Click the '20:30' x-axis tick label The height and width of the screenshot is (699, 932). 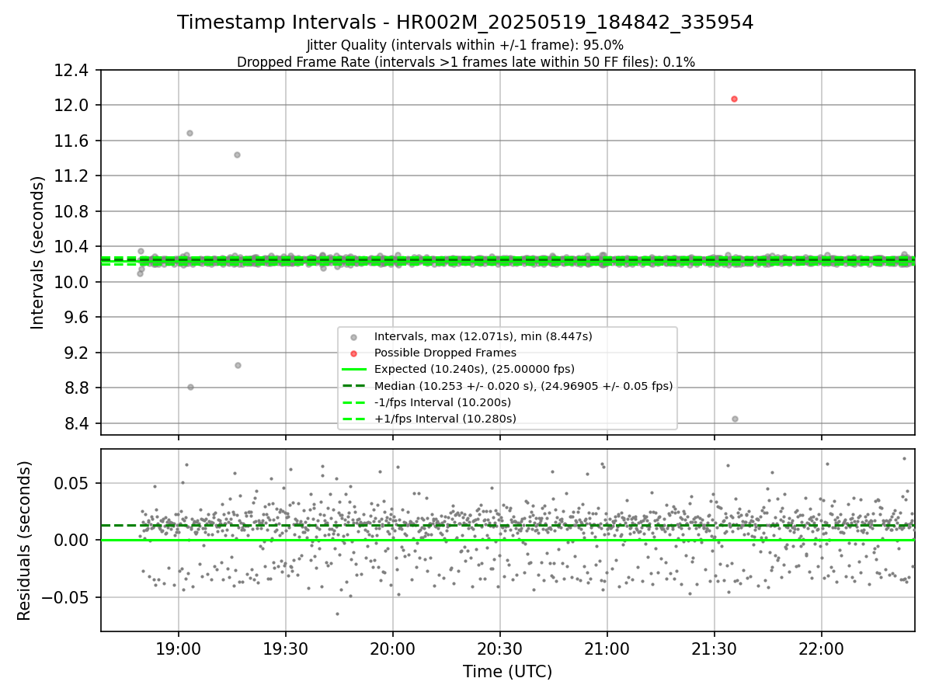(499, 648)
